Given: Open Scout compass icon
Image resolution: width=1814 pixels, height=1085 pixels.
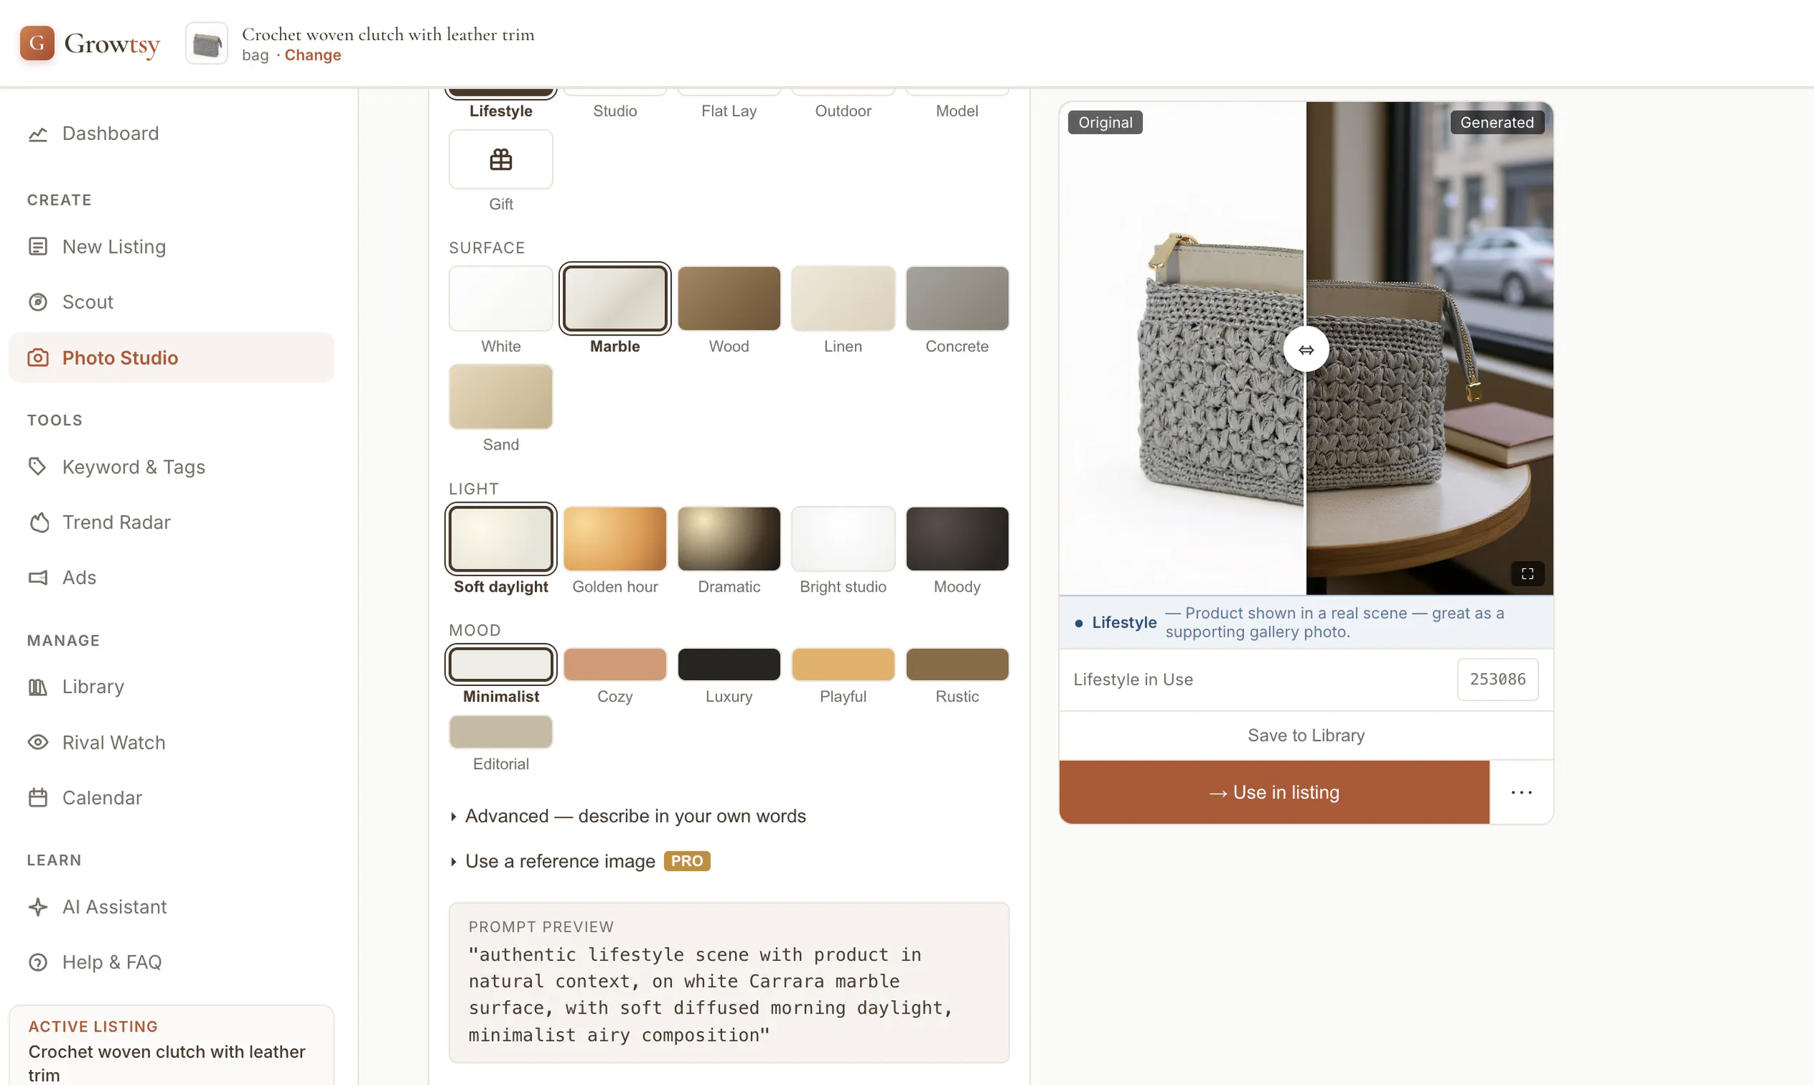Looking at the screenshot, I should 38,302.
